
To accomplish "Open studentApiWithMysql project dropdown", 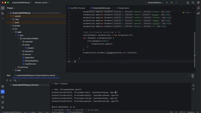I will [22, 3].
